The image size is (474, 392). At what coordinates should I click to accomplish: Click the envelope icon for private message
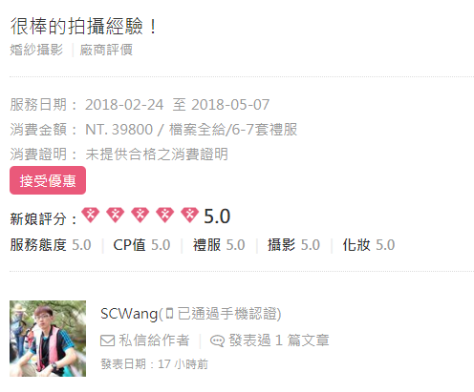(107, 340)
